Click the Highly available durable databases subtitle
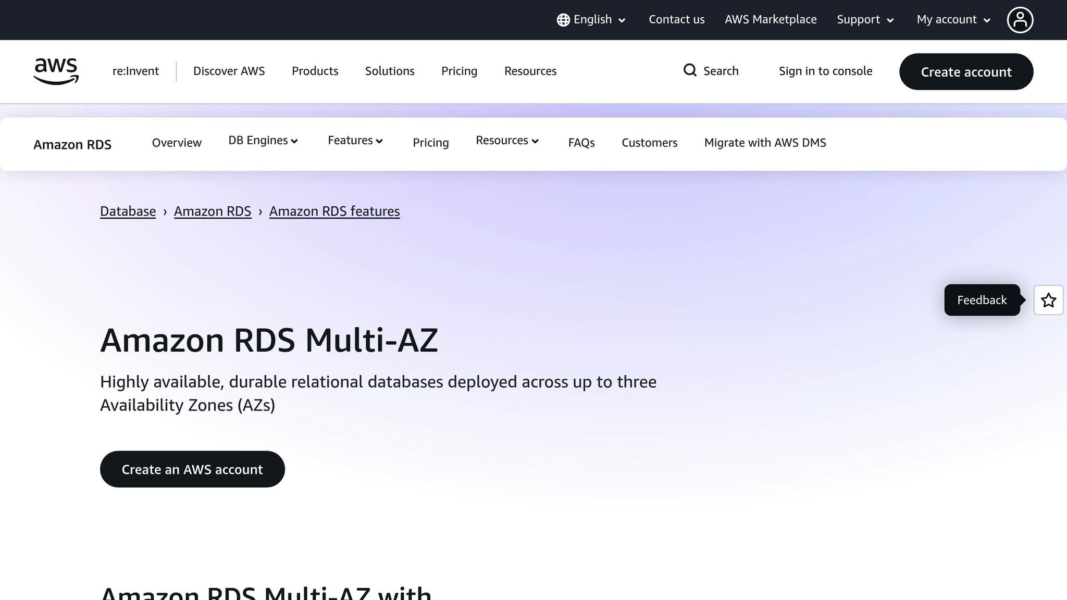1067x600 pixels. [x=378, y=393]
